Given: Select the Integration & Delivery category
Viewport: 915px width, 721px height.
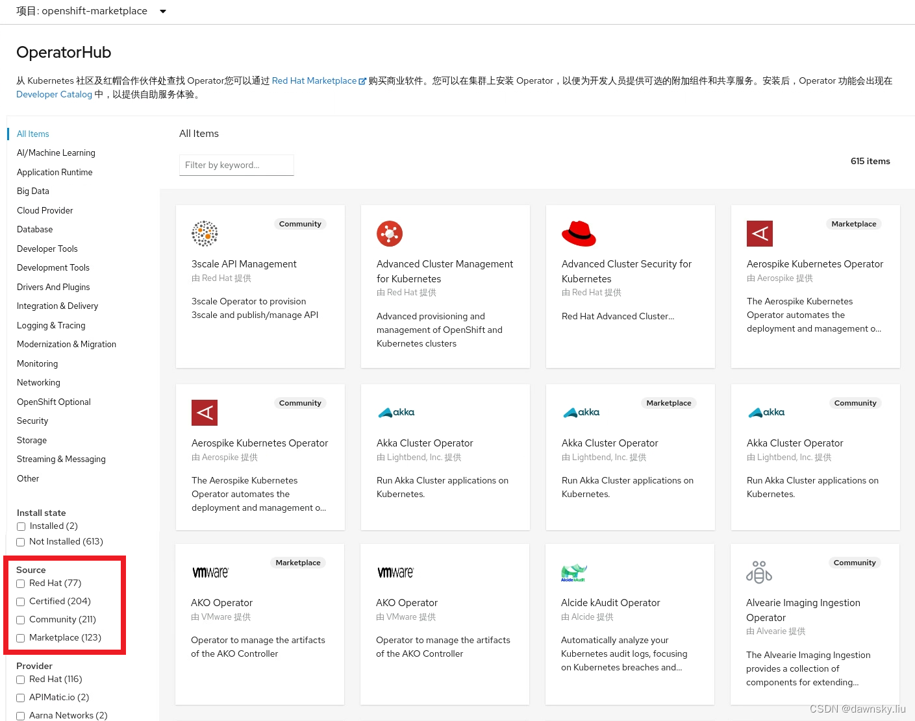Looking at the screenshot, I should (x=58, y=306).
